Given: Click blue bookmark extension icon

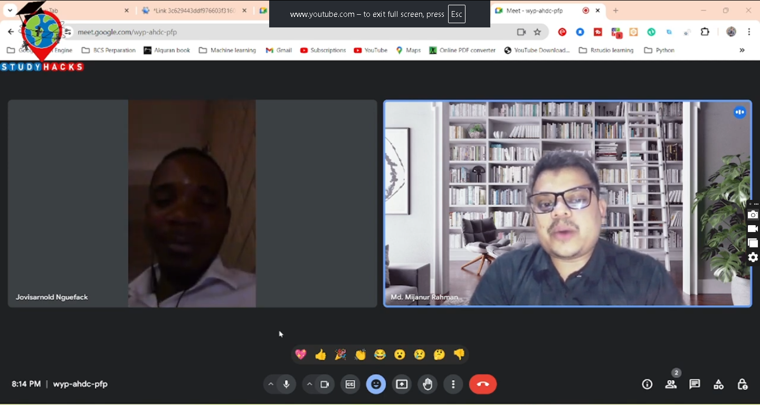Looking at the screenshot, I should coord(580,32).
